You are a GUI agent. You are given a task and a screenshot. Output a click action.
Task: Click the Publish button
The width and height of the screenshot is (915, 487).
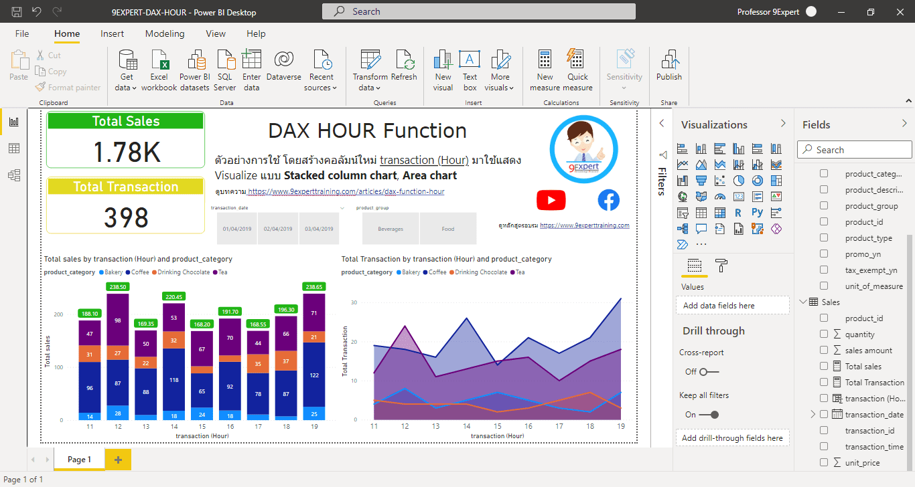coord(668,67)
